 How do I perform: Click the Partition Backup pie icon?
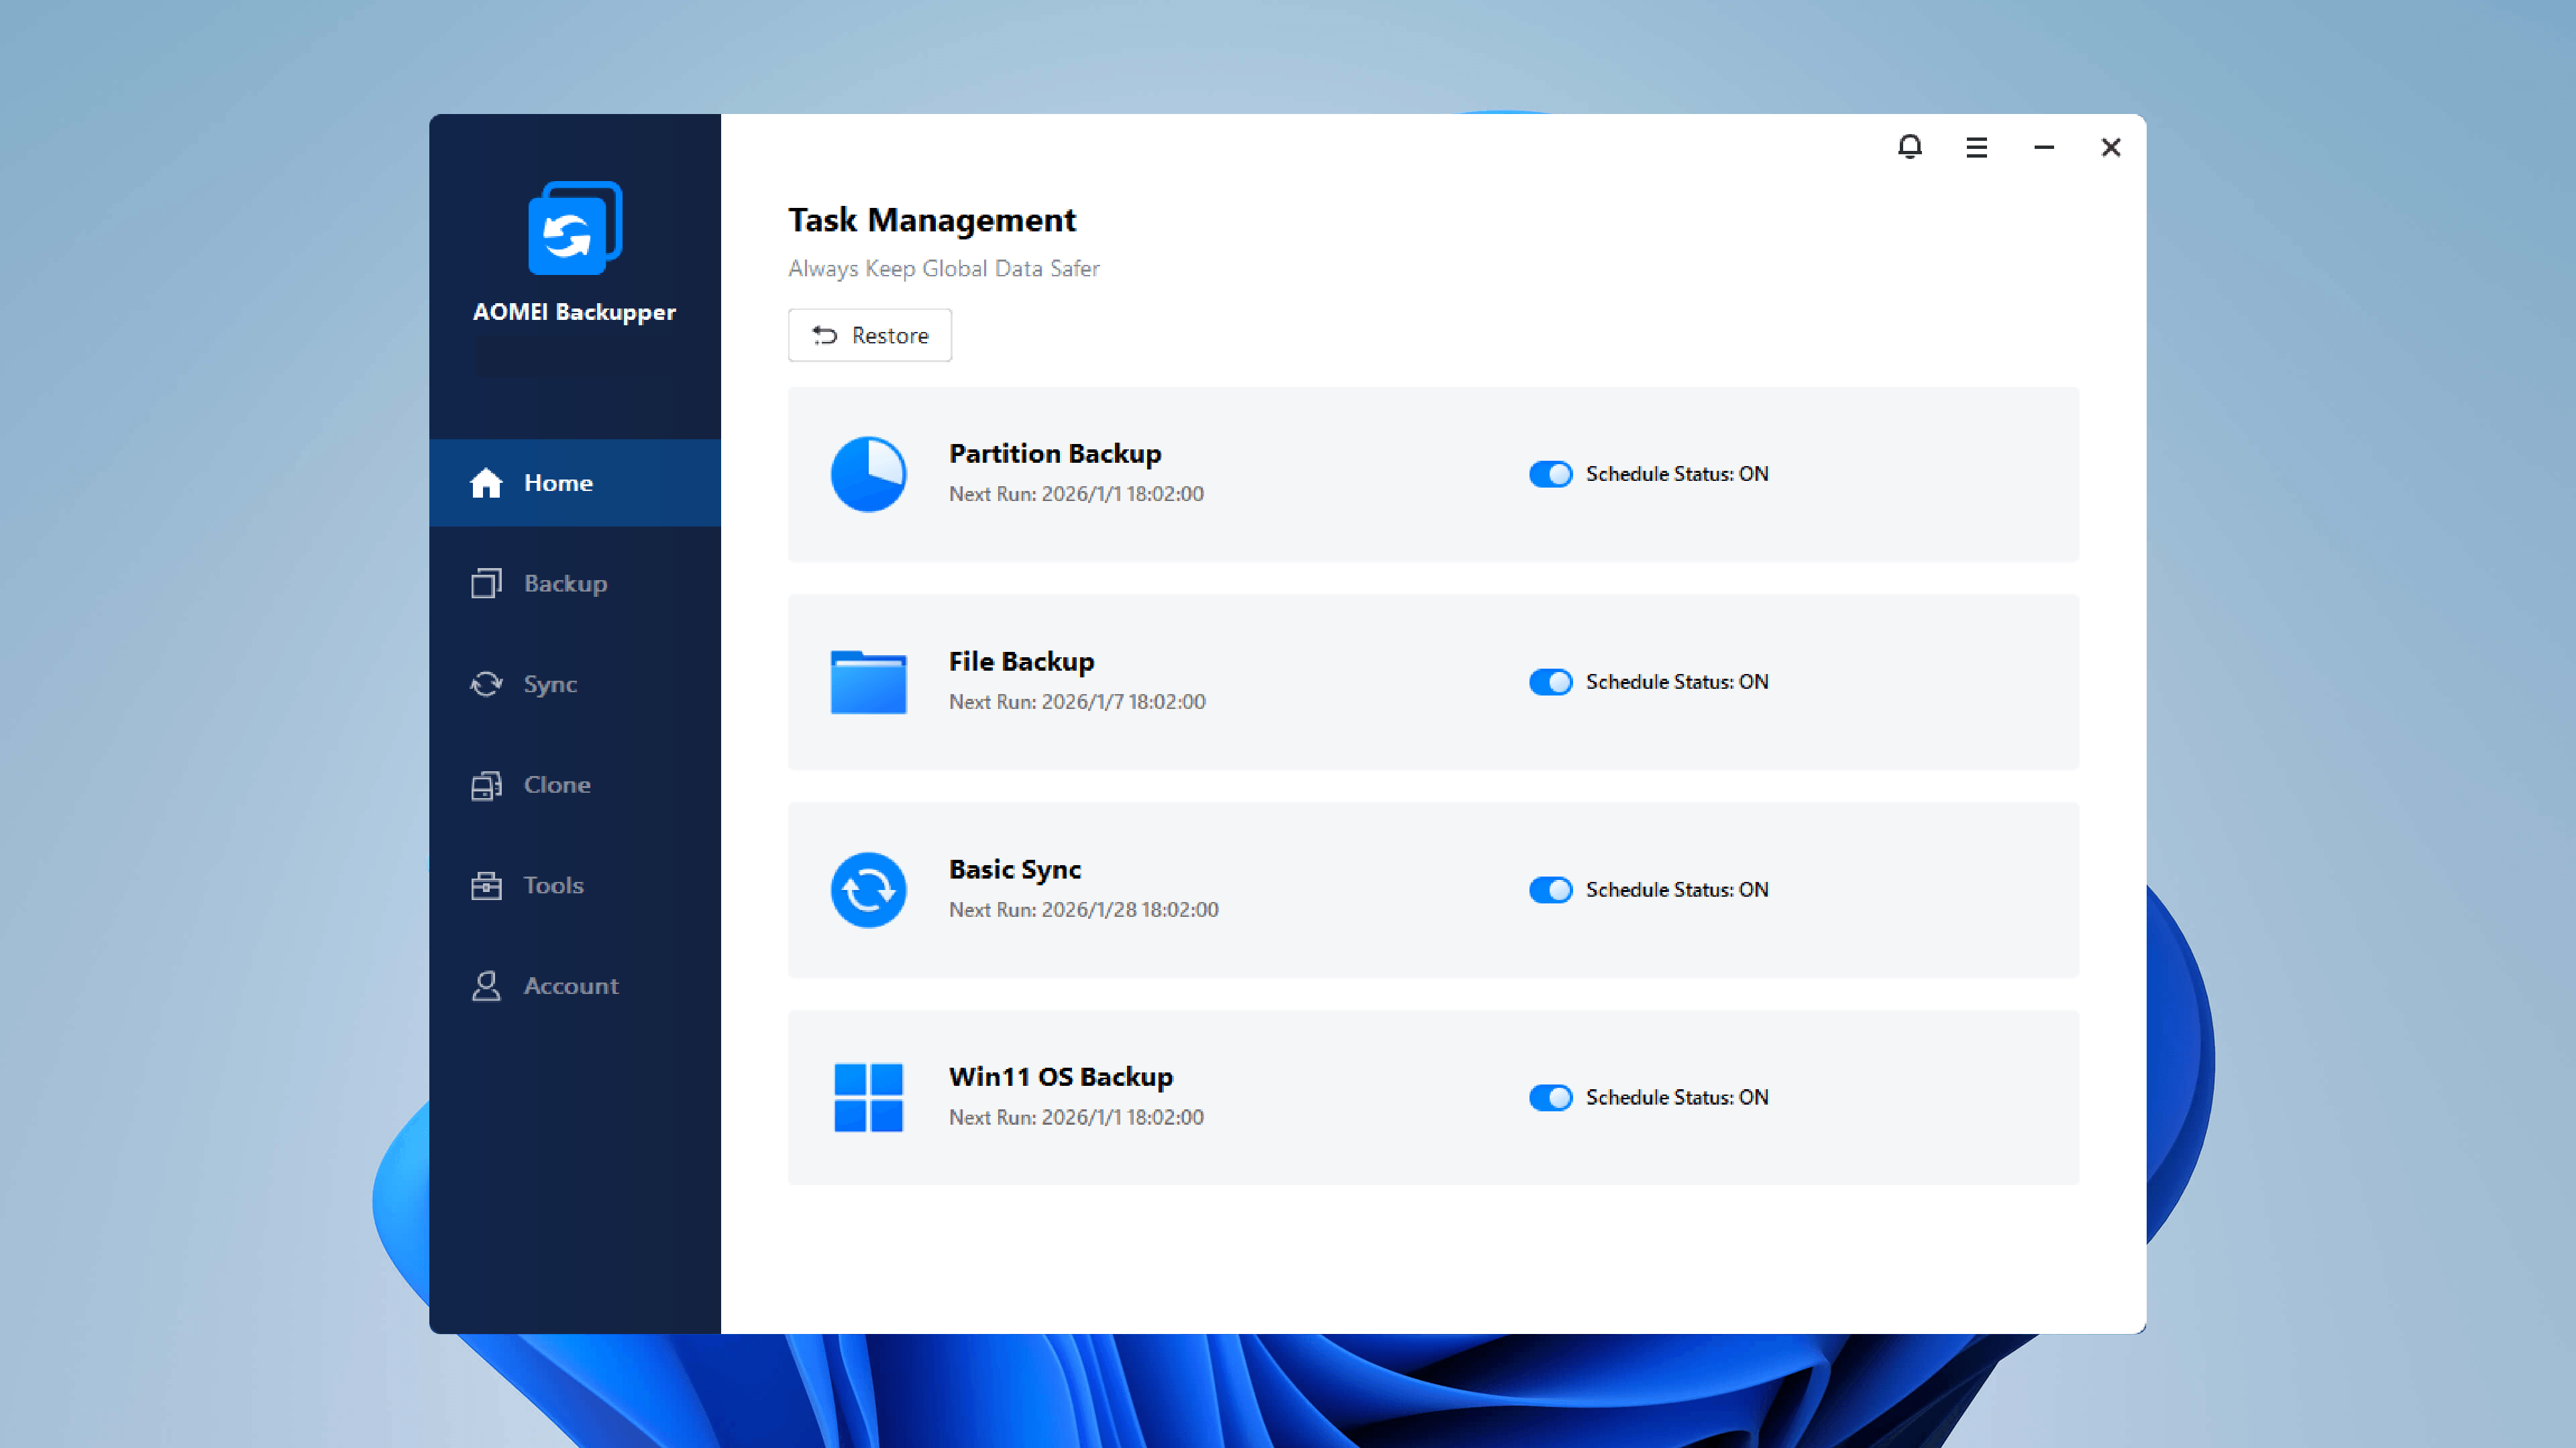pos(868,474)
